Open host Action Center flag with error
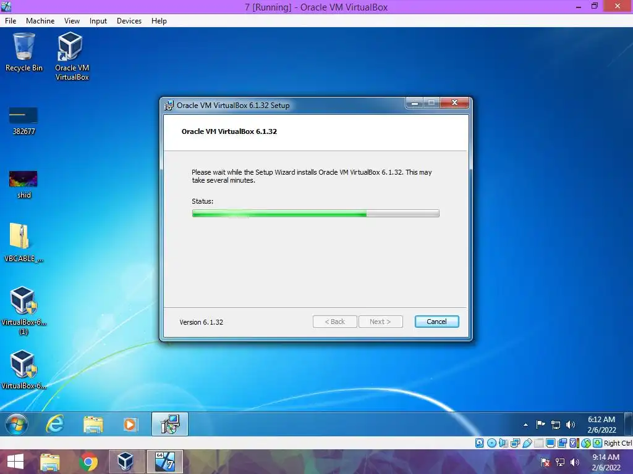 [545, 462]
